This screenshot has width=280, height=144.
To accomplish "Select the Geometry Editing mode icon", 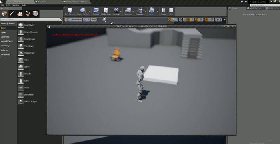I will click(36, 14).
